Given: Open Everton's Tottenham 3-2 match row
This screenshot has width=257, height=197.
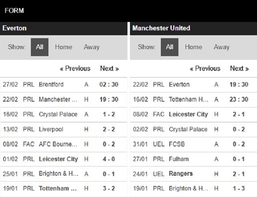Looking at the screenshot, I should tap(64, 189).
